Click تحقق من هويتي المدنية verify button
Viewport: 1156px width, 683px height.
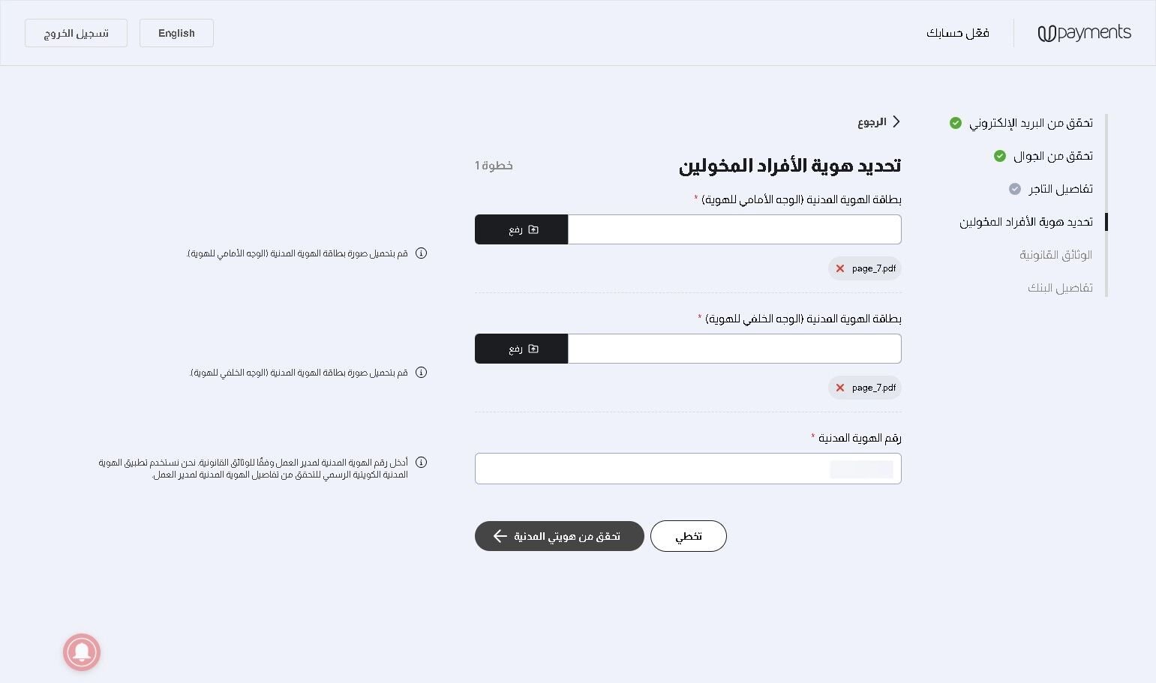click(x=559, y=536)
